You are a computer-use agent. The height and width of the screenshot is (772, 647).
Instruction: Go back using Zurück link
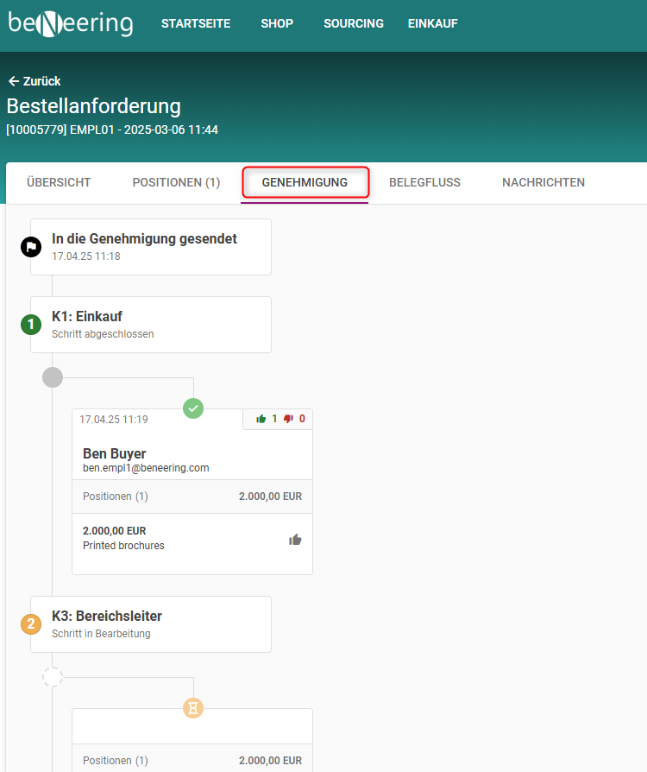[x=35, y=81]
